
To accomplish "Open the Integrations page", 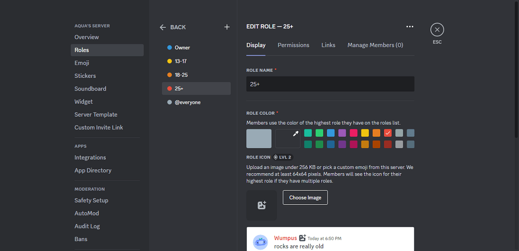I will pyautogui.click(x=107, y=158).
